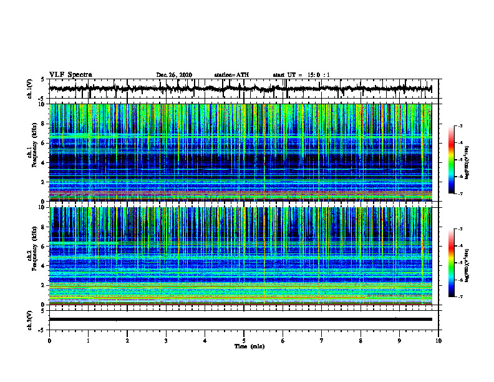Click the ch.3(V) axis label
Viewport: 494px width, 382px height.
pos(30,320)
